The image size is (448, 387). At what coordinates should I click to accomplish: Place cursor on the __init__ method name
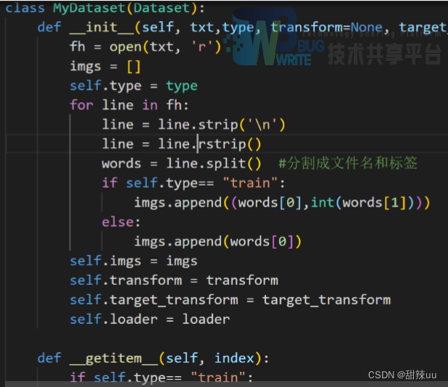tap(106, 28)
